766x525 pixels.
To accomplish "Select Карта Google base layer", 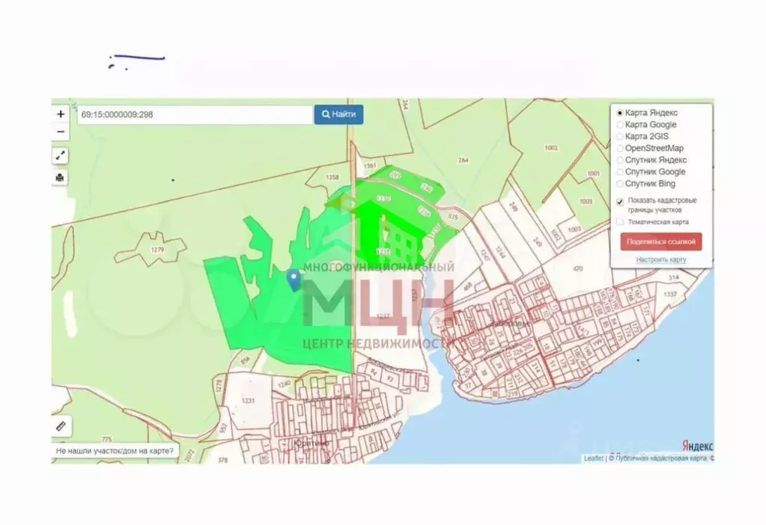I will click(x=620, y=125).
